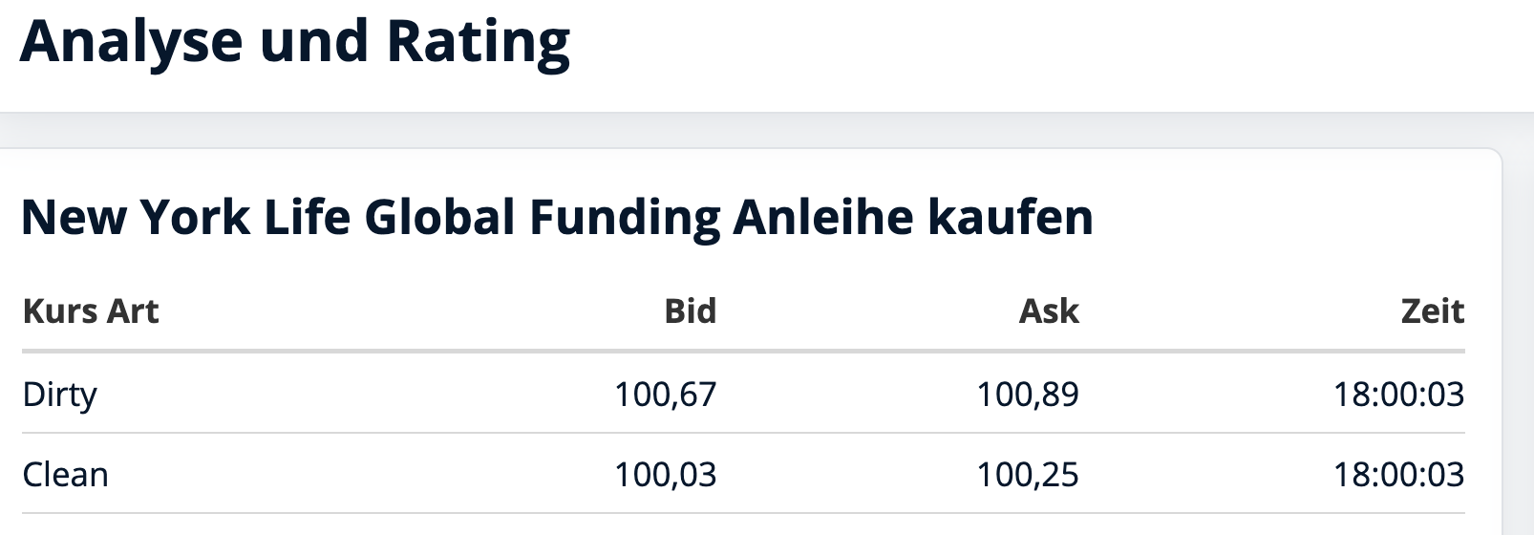
Task: Click the 'Bid' column header
Action: (x=690, y=311)
